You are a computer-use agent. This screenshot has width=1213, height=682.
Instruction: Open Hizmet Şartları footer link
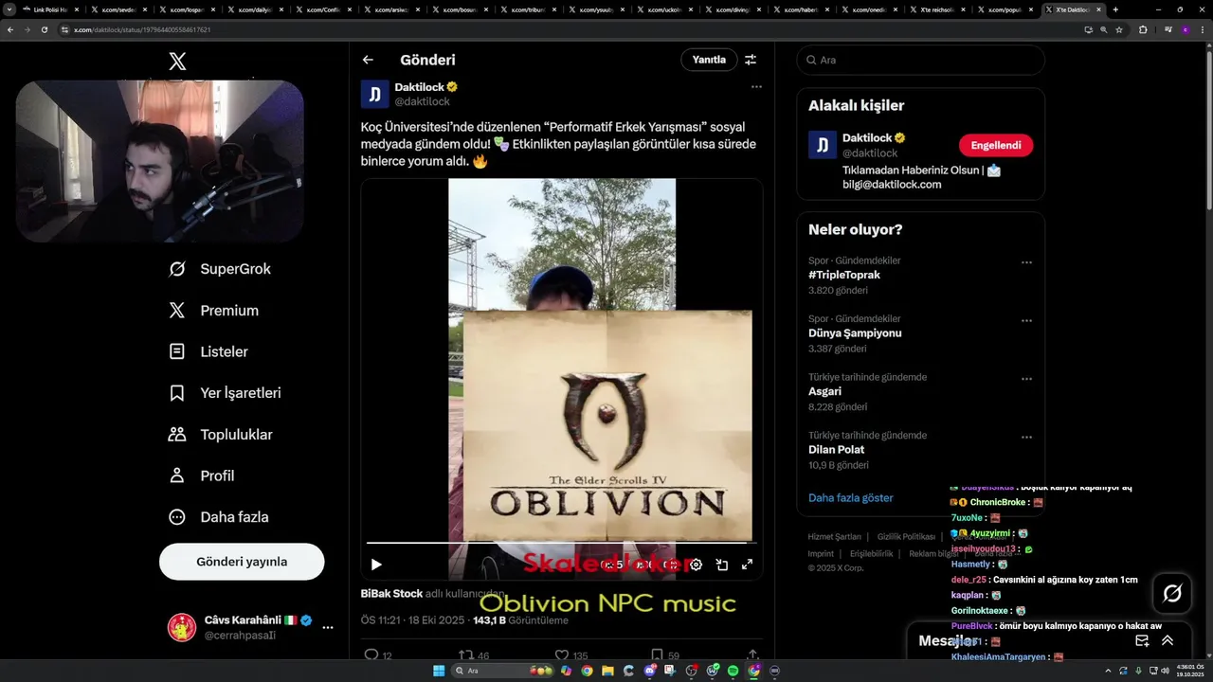pyautogui.click(x=834, y=536)
